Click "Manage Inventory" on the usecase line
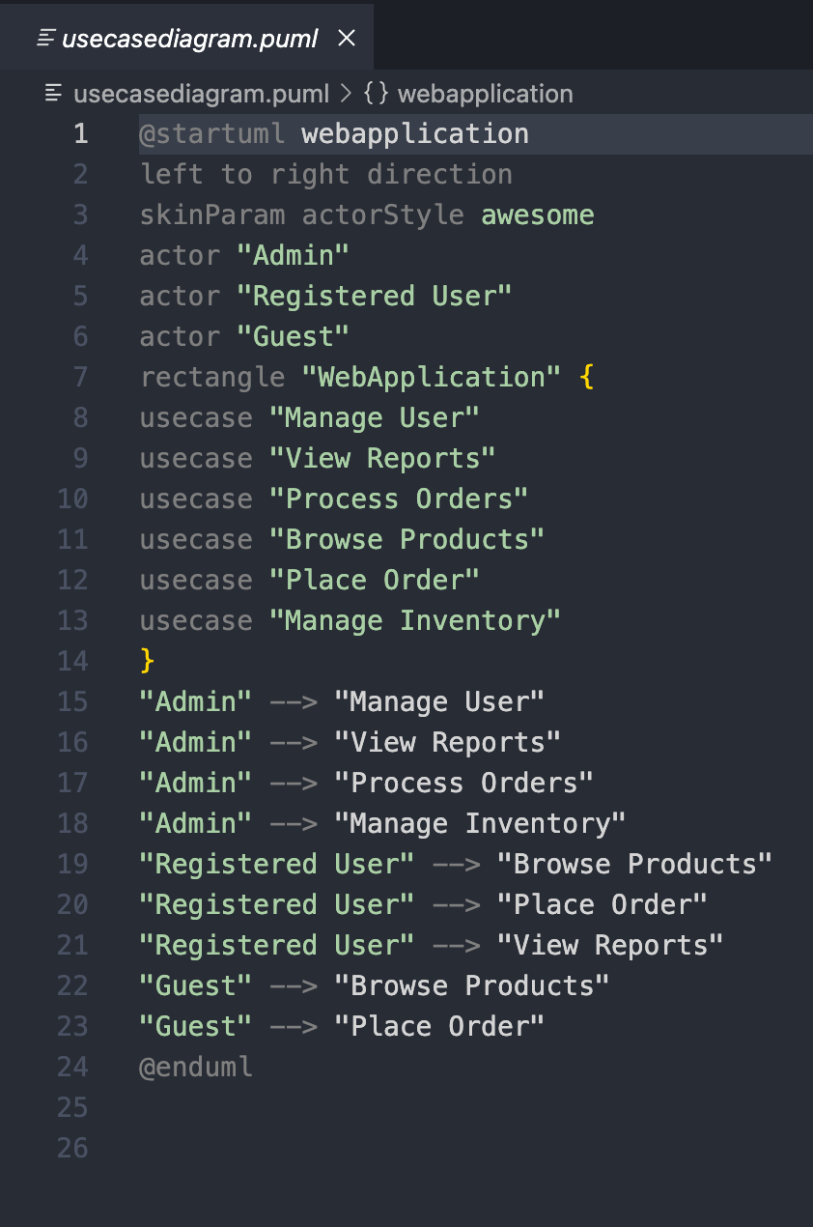 pos(415,621)
